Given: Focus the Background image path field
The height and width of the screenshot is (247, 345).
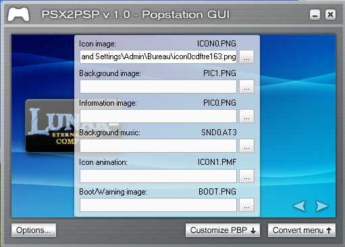Looking at the screenshot, I should [x=158, y=87].
